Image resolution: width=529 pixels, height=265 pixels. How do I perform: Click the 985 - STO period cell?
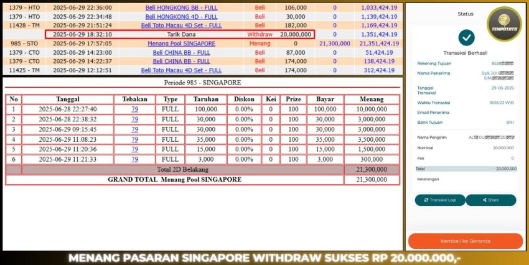(24, 44)
